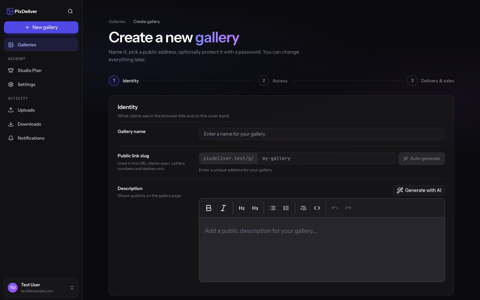Expand the Test User account switcher

coord(41,288)
